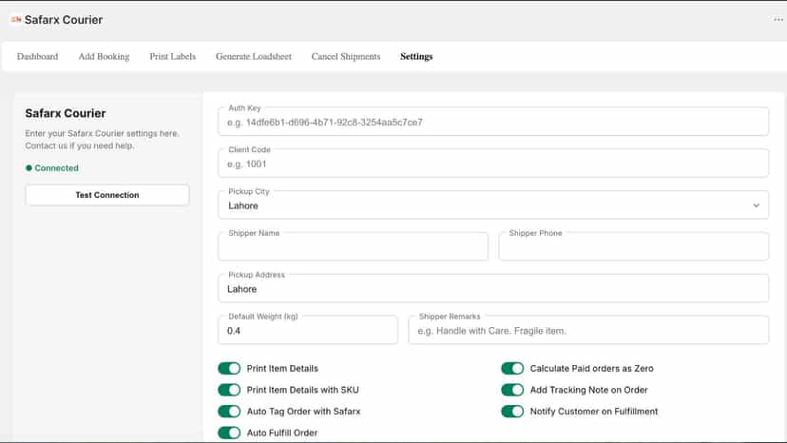Go to the Dashboard tab
Viewport: 787px width, 443px height.
(38, 56)
